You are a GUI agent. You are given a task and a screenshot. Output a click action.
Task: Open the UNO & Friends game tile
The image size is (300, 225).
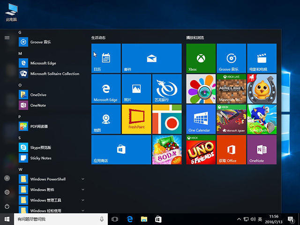201,150
